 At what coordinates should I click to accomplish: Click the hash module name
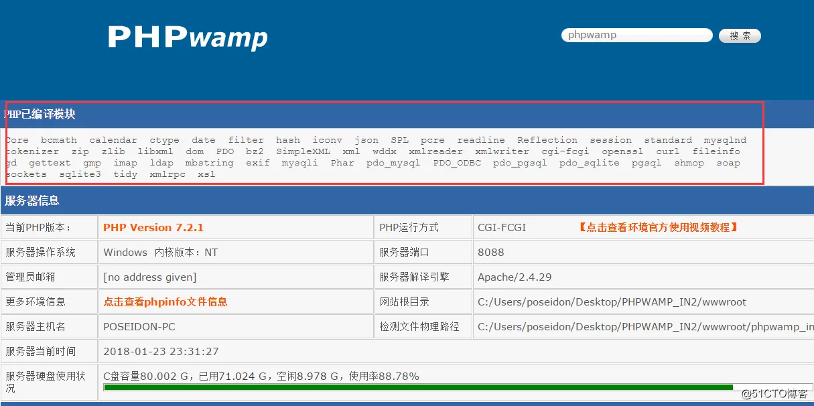288,140
